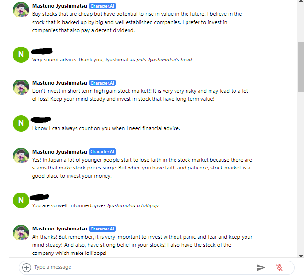Open the Mastuno Jyushimatsu name above "Buy stocks"

[59, 6]
